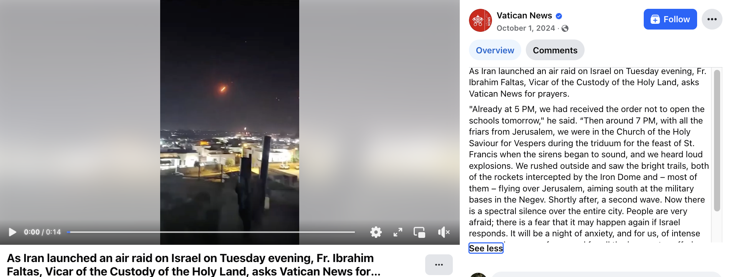Click the description panel scrollbar
The width and height of the screenshot is (729, 277).
tap(717, 140)
